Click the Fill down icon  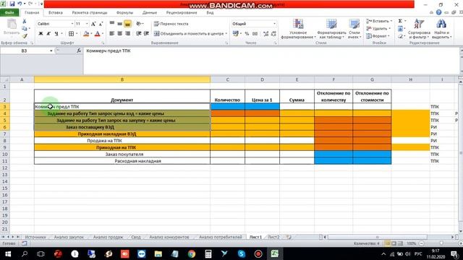(x=400, y=29)
